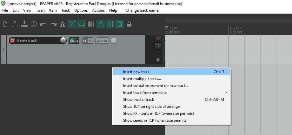Select track number 1 strip
292x135 pixels.
coord(3,50)
